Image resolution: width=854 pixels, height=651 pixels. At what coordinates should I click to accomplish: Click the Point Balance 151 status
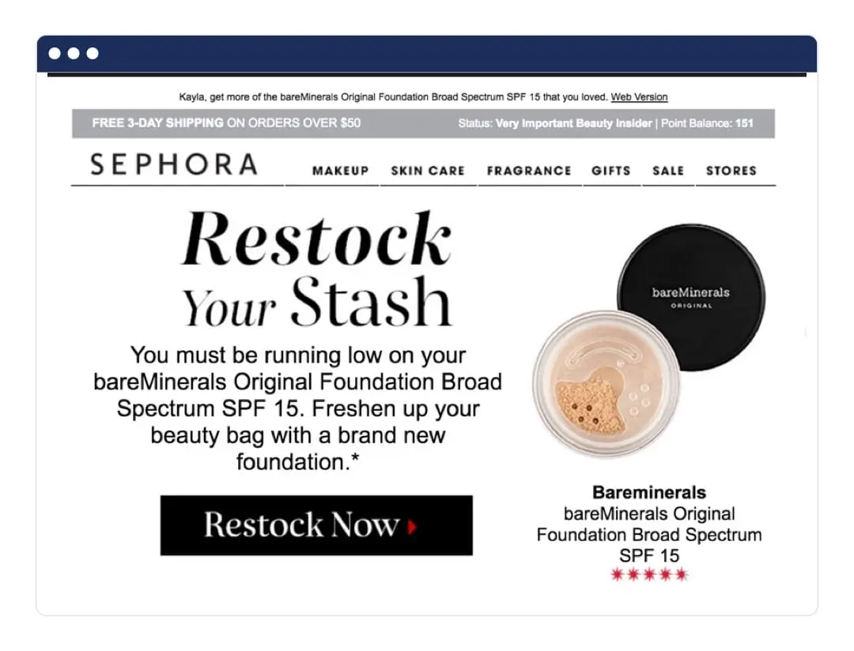[x=707, y=123]
